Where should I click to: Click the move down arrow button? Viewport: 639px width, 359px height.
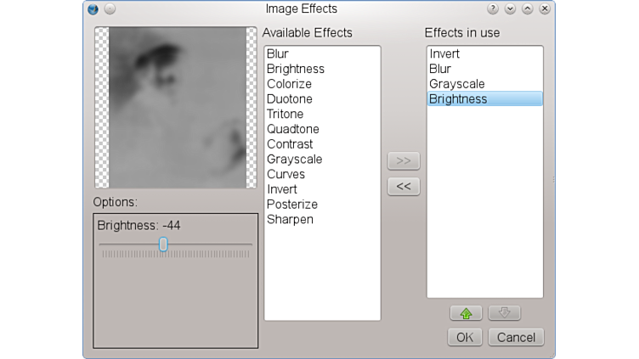pos(504,313)
